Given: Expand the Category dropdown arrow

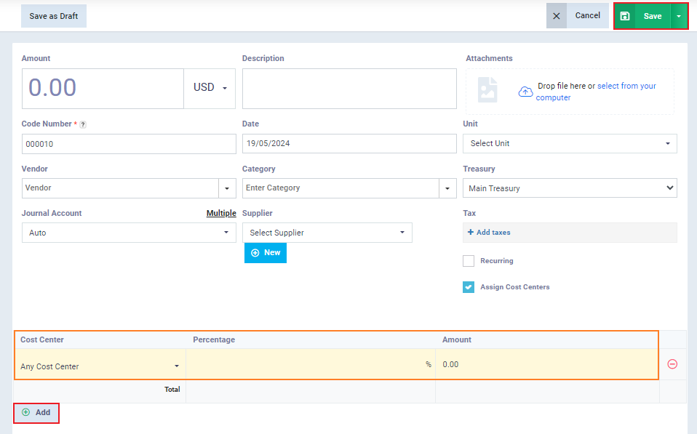Looking at the screenshot, I should click(x=447, y=188).
